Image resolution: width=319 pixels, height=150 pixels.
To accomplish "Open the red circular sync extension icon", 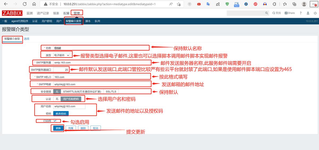I will tap(255, 4).
